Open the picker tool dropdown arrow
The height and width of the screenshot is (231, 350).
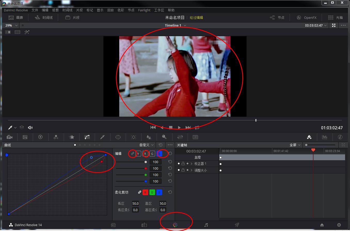[x=15, y=128]
